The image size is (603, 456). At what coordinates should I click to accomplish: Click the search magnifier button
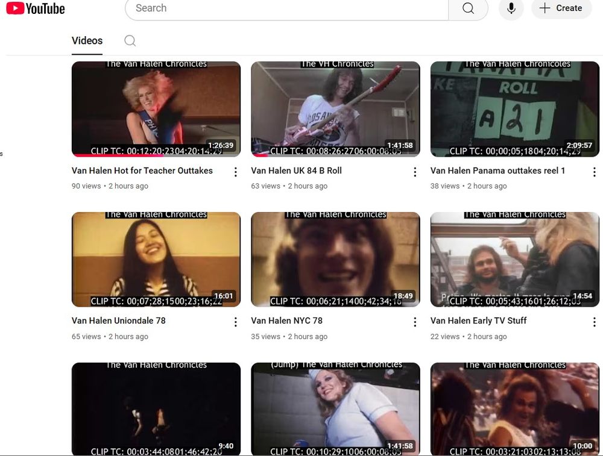pos(468,8)
